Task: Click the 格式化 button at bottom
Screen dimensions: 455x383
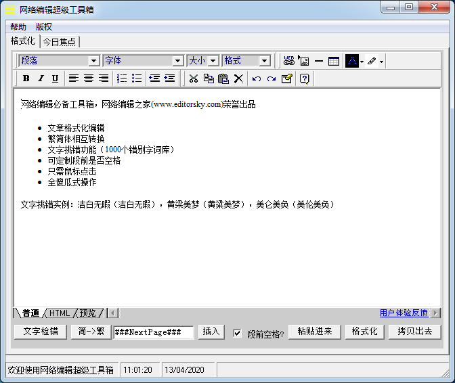Action: (364, 332)
